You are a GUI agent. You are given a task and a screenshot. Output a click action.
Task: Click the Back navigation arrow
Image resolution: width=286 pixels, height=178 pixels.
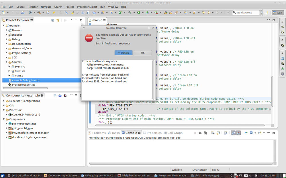tap(208, 13)
